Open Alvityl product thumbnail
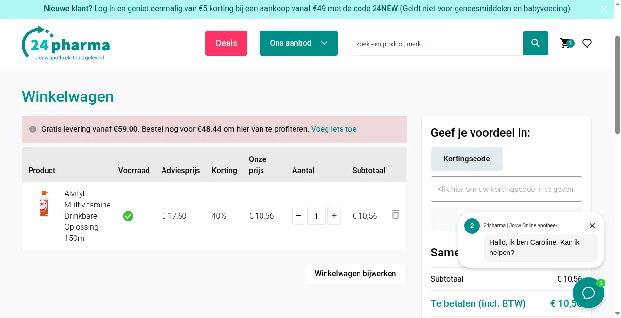The image size is (621, 318). coord(44,204)
